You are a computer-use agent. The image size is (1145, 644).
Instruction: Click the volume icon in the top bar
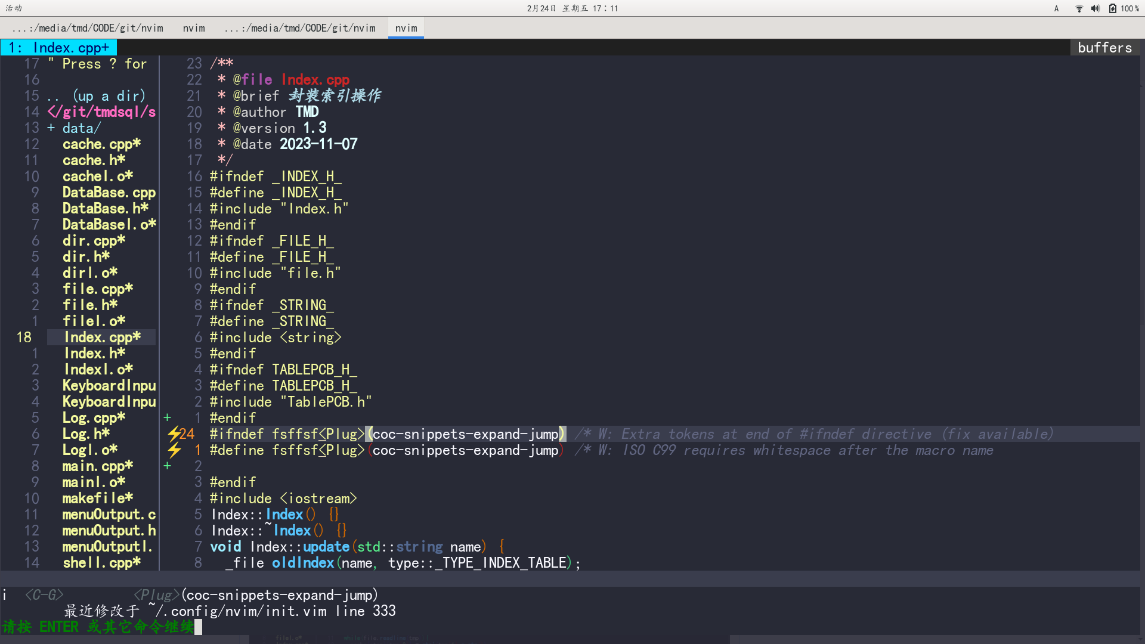(x=1095, y=8)
